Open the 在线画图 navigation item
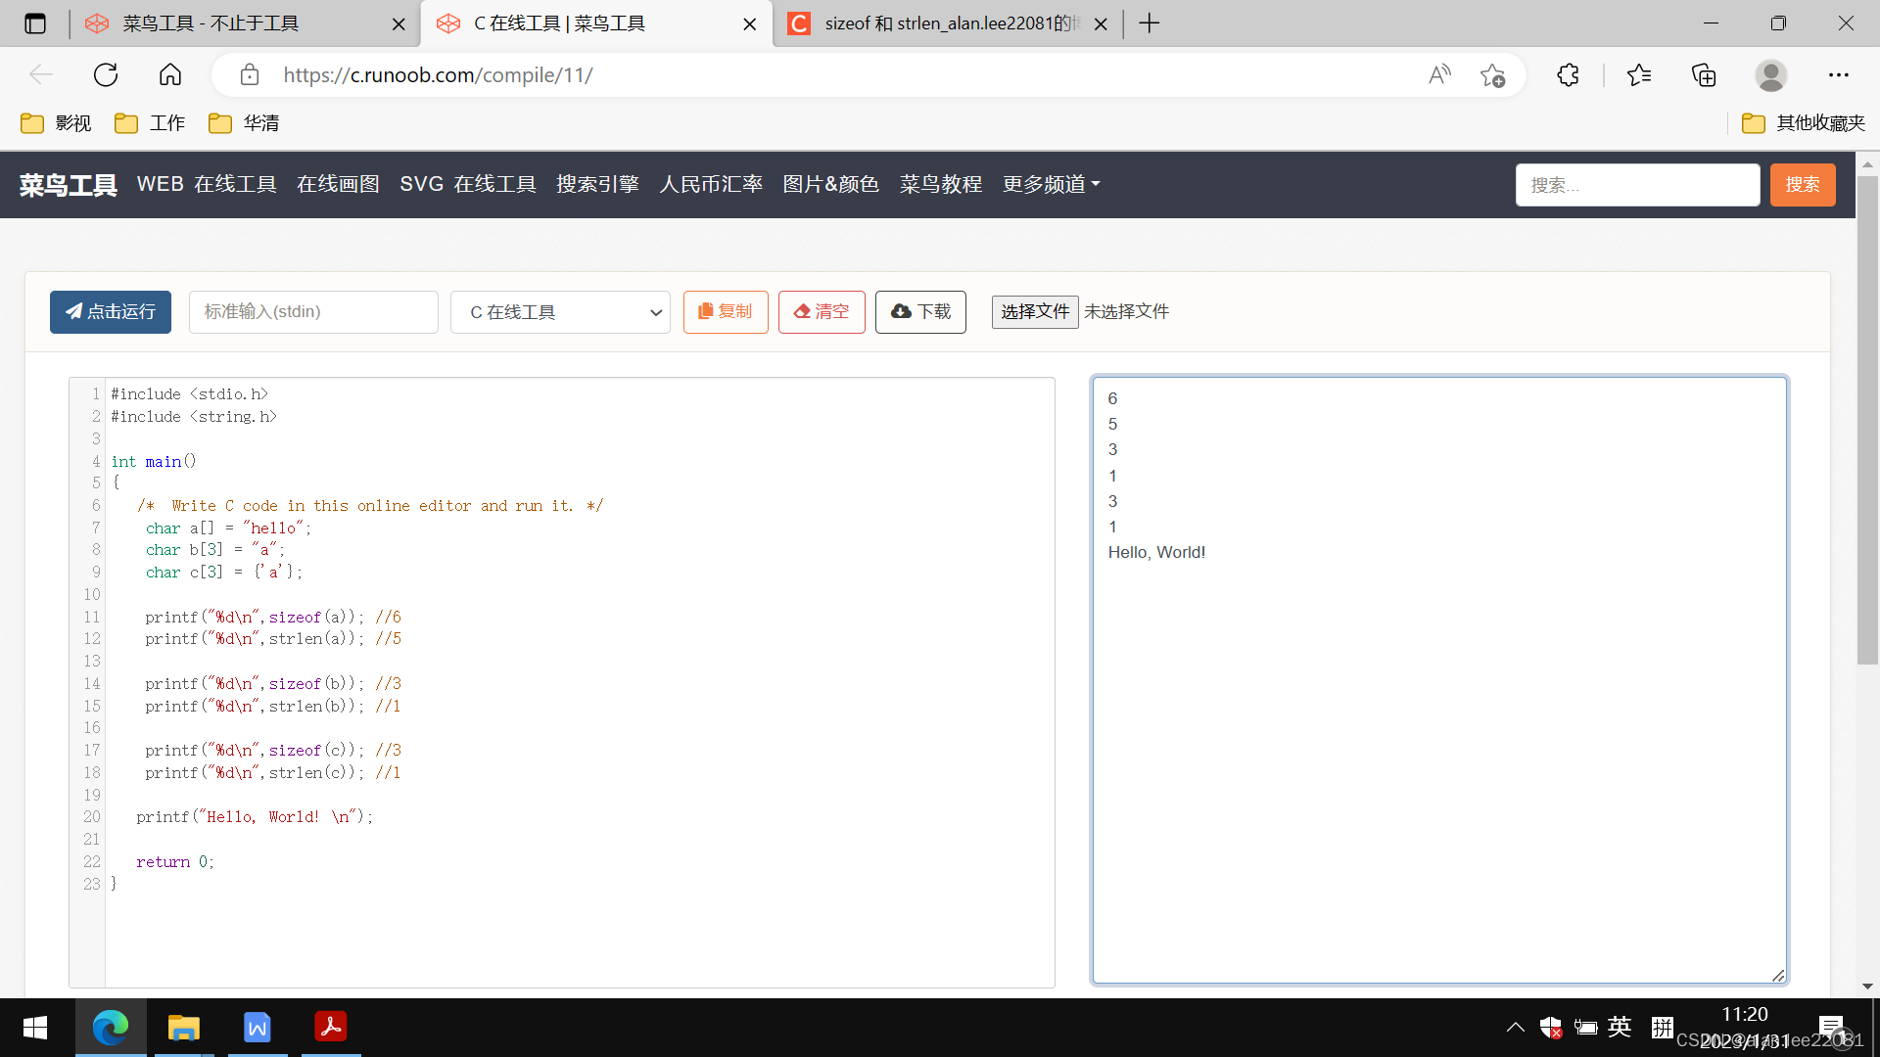 tap(338, 184)
